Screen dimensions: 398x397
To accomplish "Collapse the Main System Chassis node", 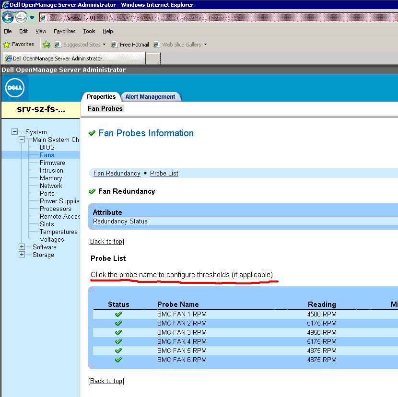I will 22,140.
